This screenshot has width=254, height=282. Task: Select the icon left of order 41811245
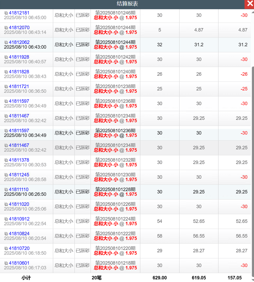point(6,175)
